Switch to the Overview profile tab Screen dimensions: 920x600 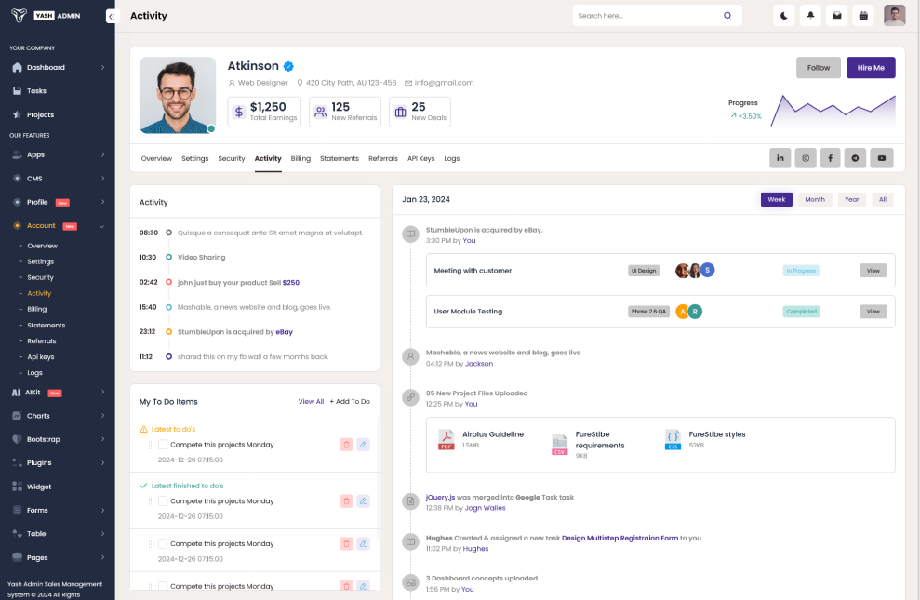[x=156, y=158]
